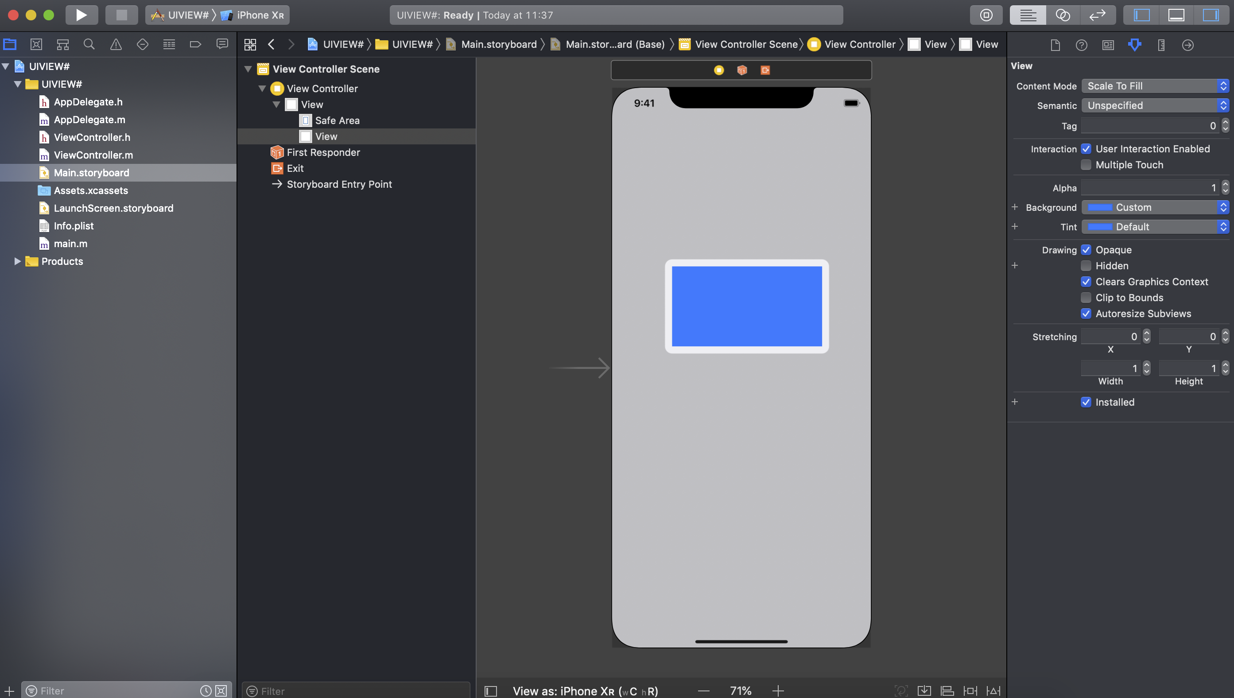The image size is (1234, 698).
Task: Open the Connections inspector tab
Action: (1187, 45)
